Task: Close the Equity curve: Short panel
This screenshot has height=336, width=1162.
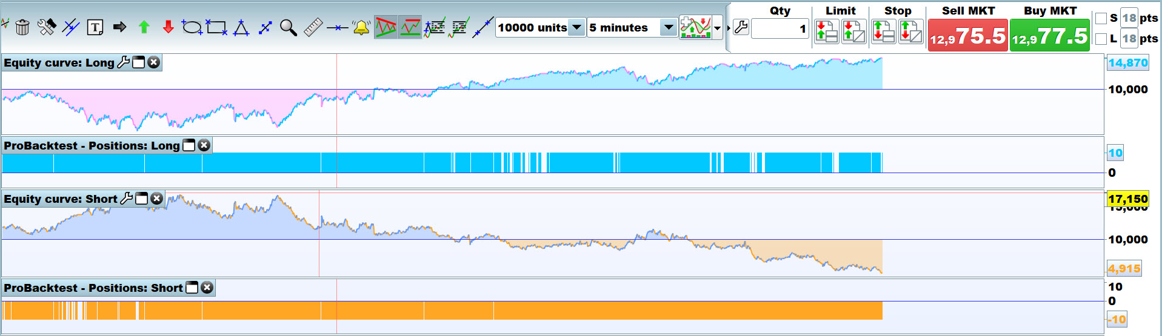Action: [x=157, y=199]
